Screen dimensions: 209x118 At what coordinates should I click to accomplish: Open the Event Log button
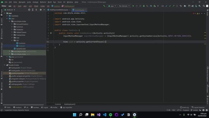(184, 107)
